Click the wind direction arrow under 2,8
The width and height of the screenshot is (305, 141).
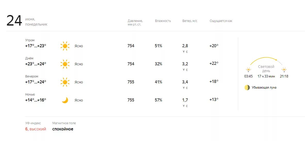183,52
